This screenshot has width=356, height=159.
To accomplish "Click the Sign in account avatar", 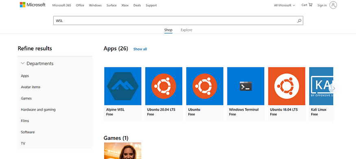I will coord(333,5).
